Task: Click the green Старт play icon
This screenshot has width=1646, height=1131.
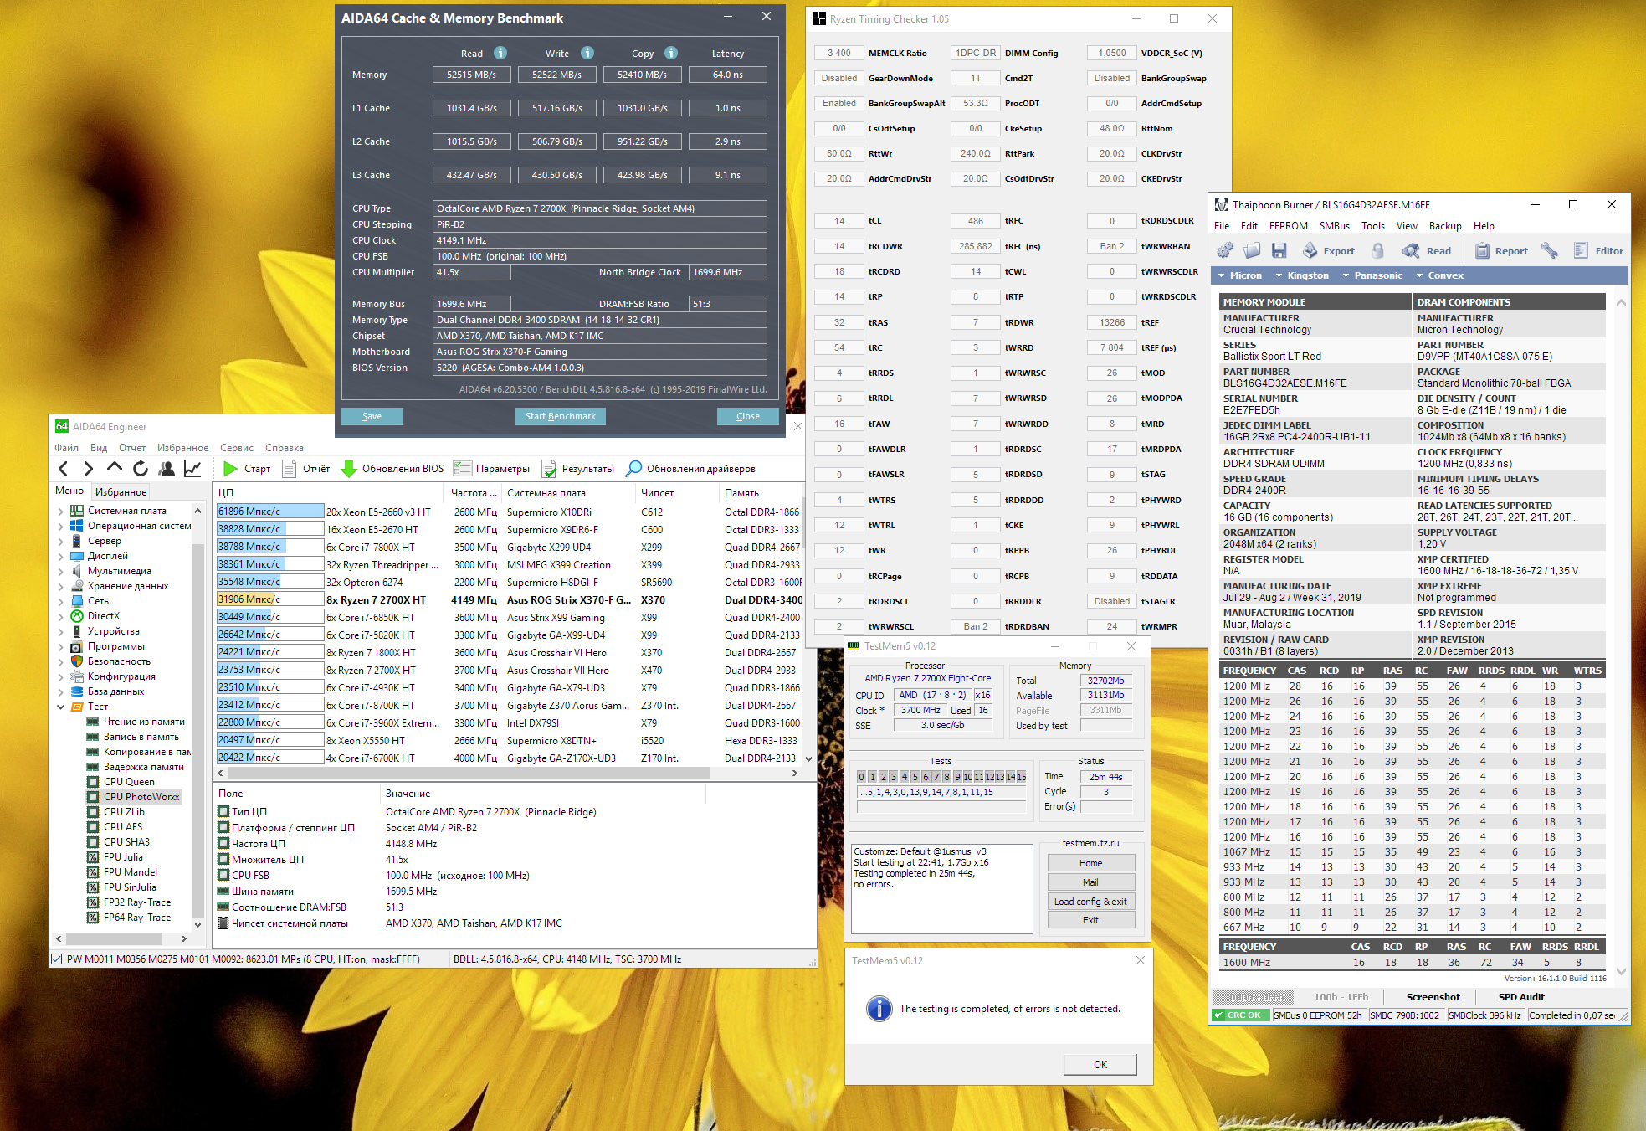Action: pyautogui.click(x=230, y=468)
